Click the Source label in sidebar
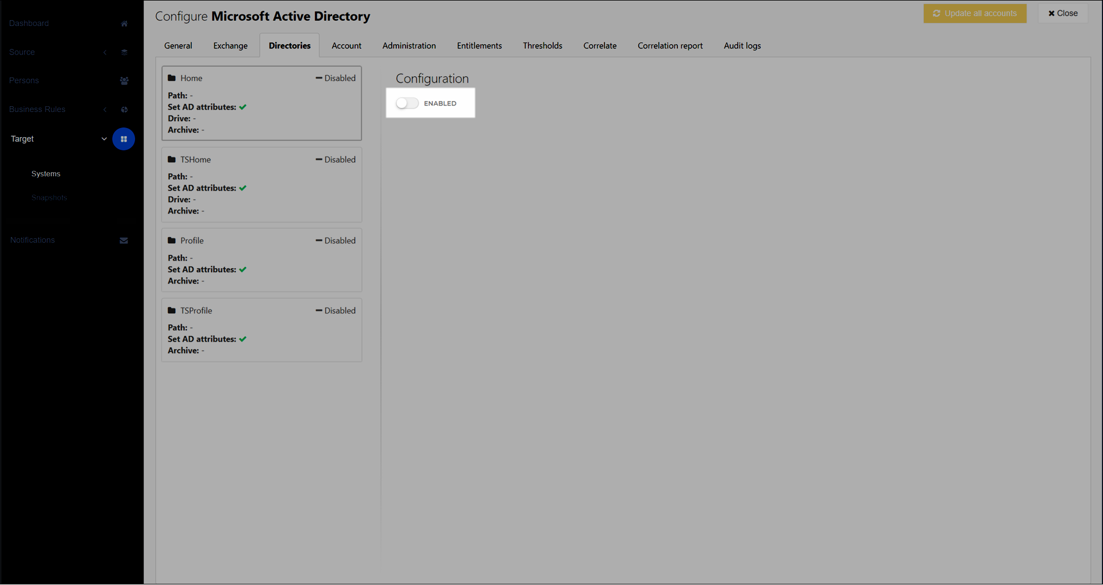The height and width of the screenshot is (585, 1103). pos(22,52)
